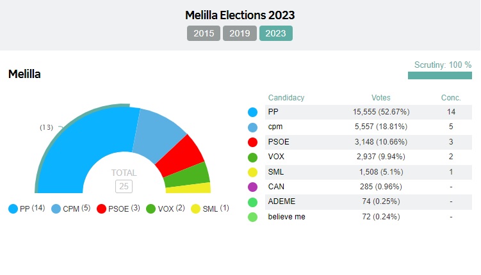Select the 2023 year button
This screenshot has width=481, height=275.
pos(276,33)
